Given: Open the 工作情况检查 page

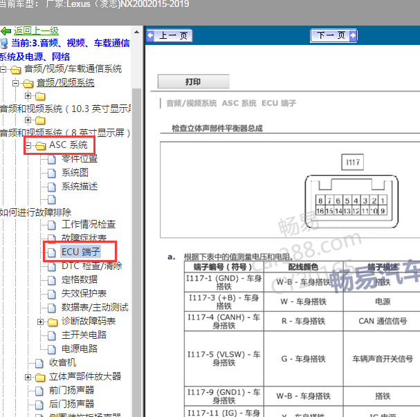Looking at the screenshot, I should [89, 224].
